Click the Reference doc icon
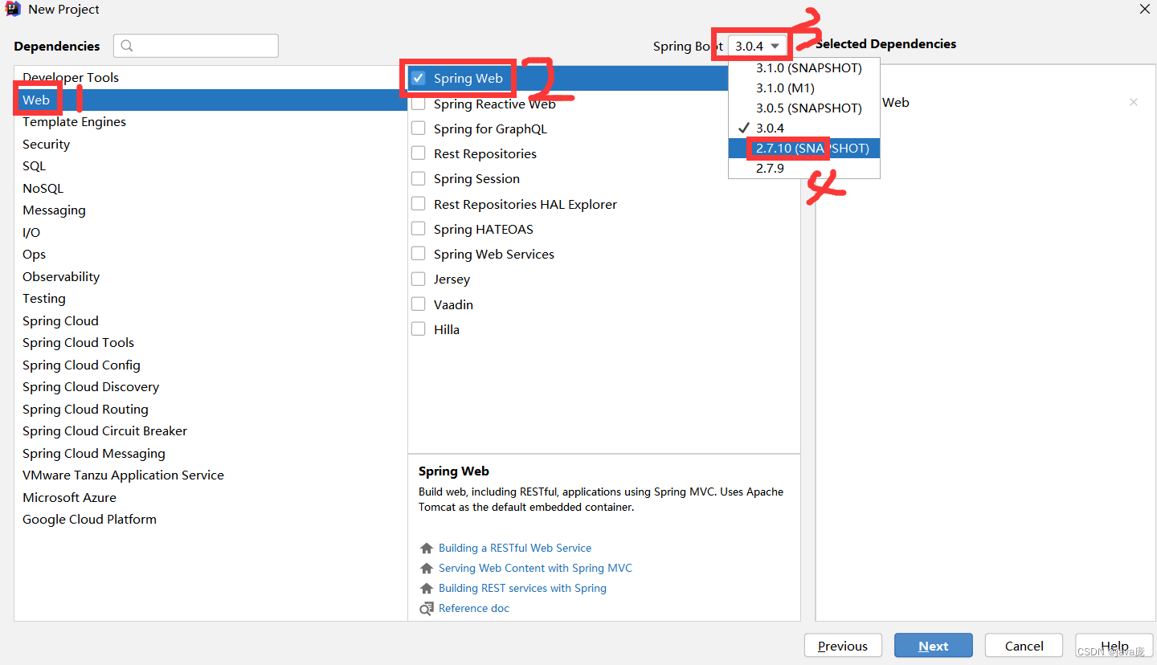 coord(427,609)
